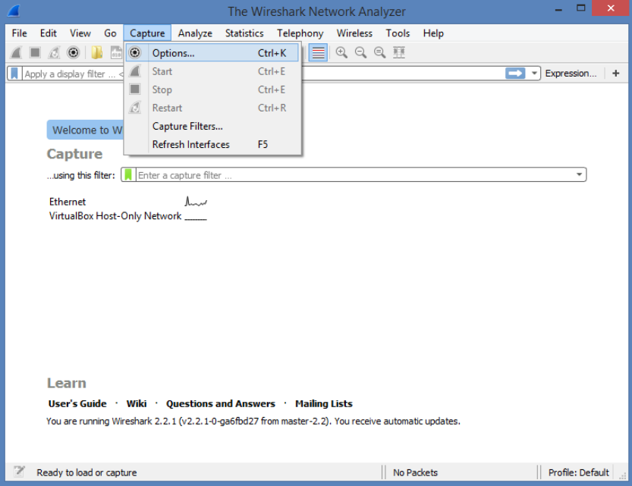Click the Wireshark fin icon in title bar
Image resolution: width=632 pixels, height=486 pixels.
point(13,11)
